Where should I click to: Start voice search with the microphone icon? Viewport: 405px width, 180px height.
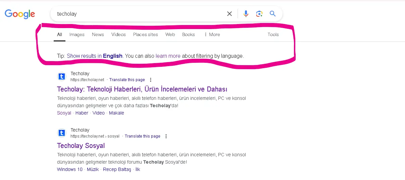click(246, 14)
